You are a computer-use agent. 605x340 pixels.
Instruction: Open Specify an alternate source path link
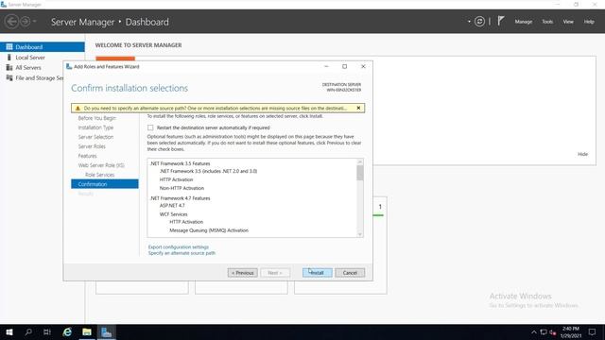tap(181, 253)
